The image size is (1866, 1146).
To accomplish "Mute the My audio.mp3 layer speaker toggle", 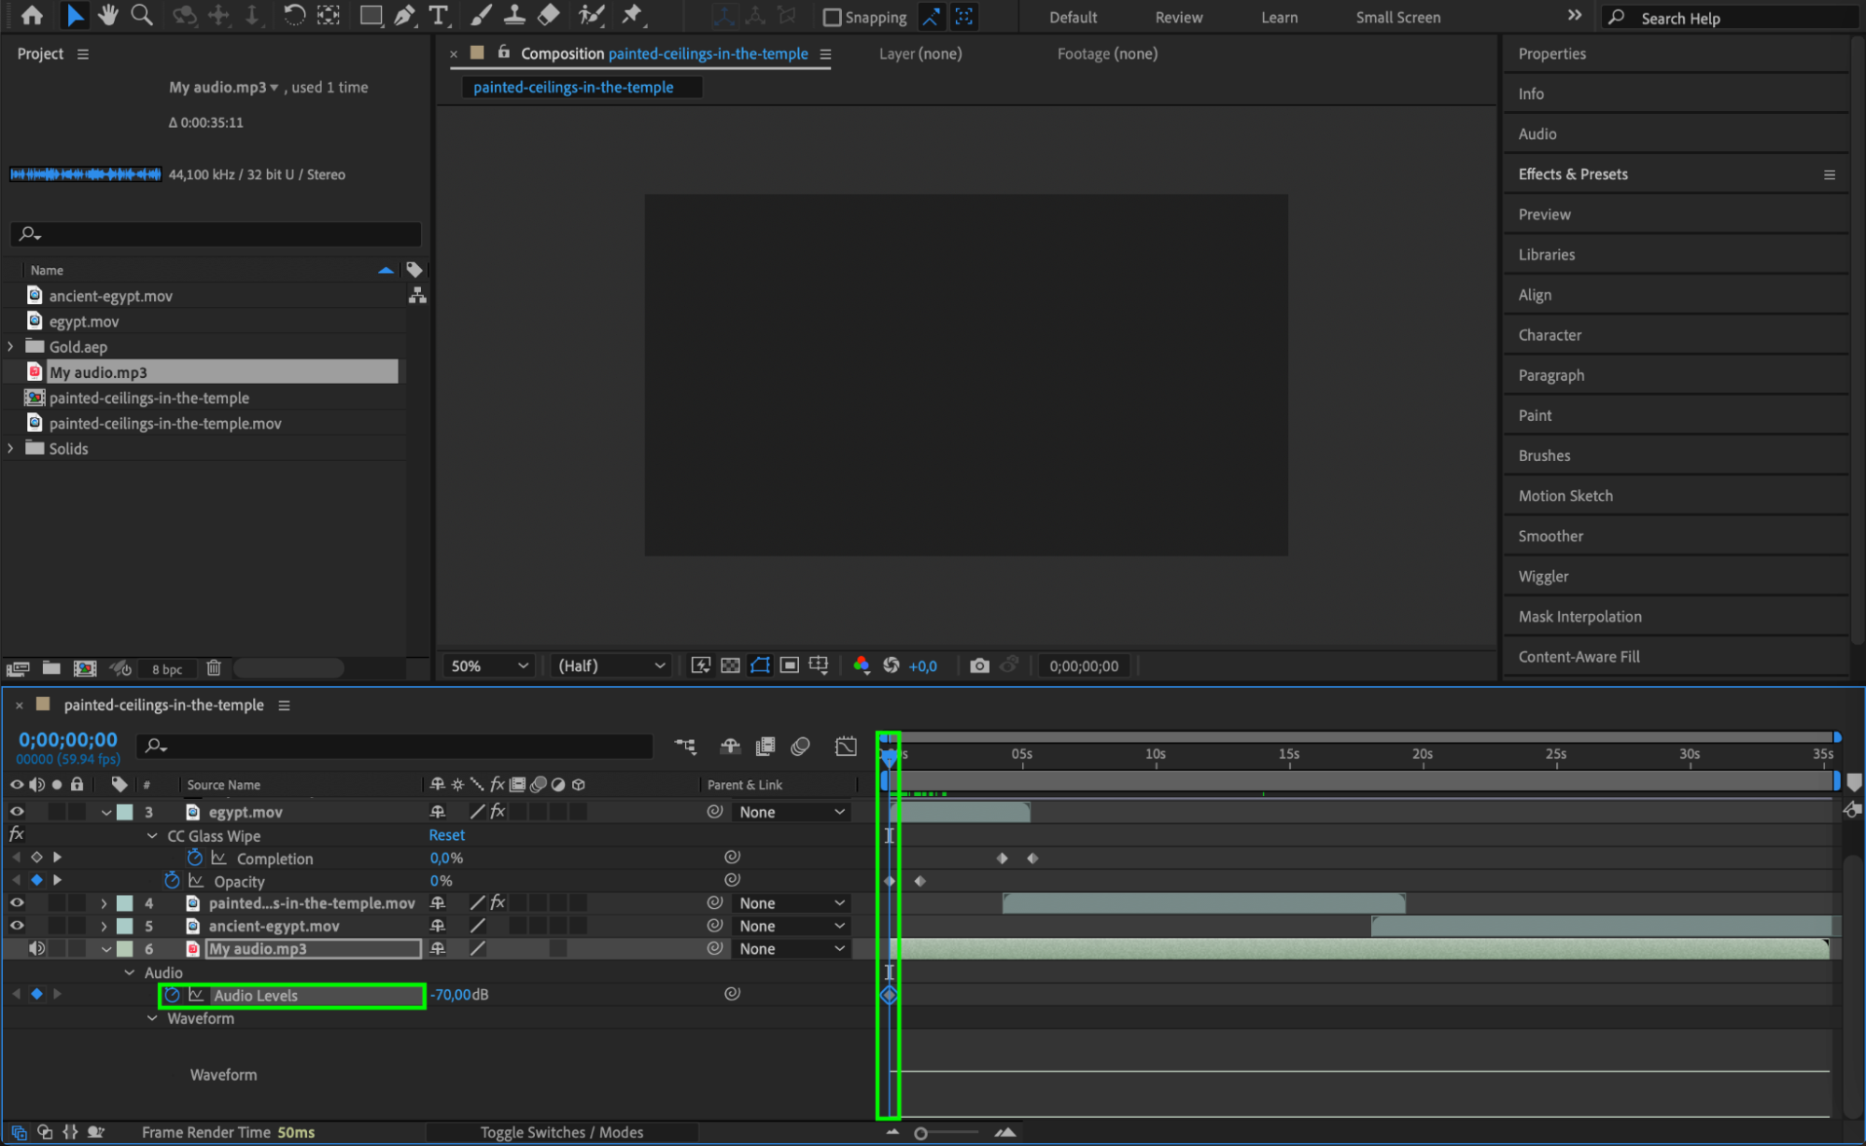I will pyautogui.click(x=36, y=948).
